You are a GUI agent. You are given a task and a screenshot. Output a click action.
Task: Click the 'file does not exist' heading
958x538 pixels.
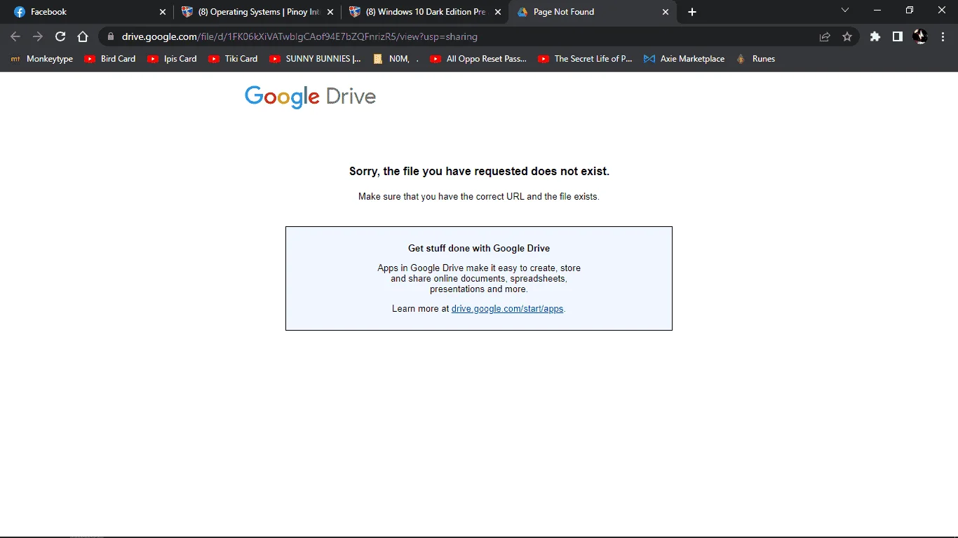pos(479,171)
